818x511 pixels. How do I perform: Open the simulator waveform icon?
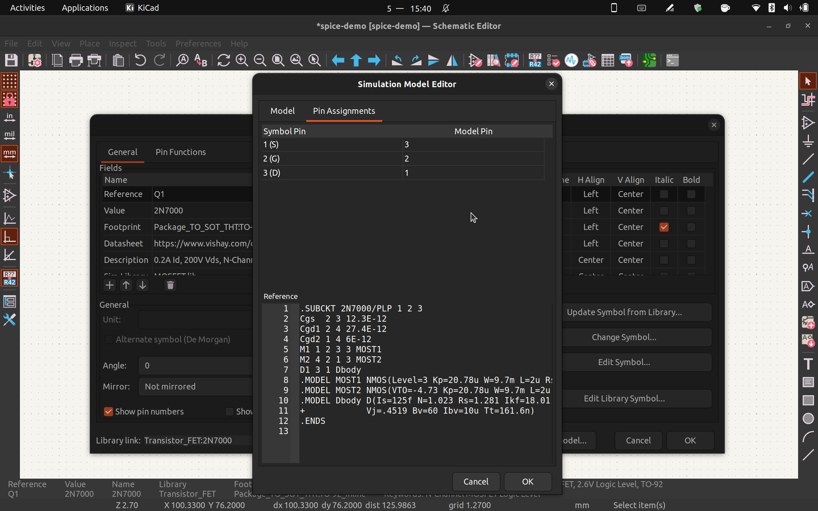point(571,60)
